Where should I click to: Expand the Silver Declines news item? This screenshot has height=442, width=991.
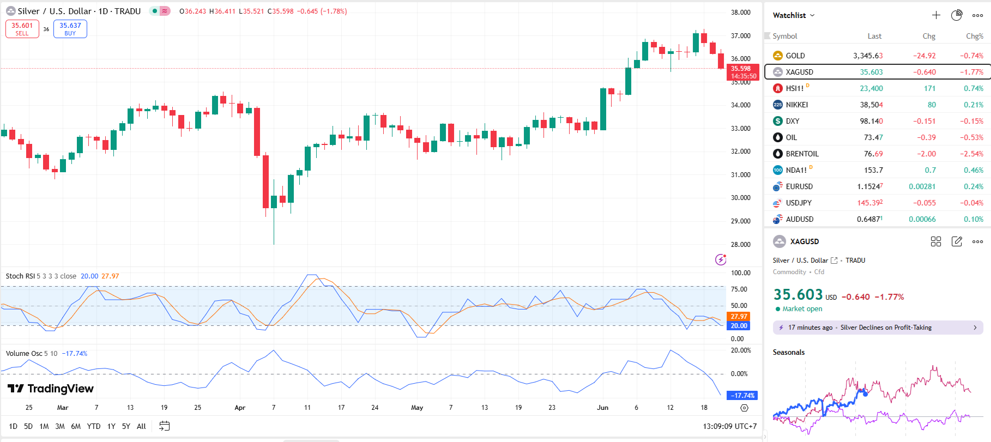[x=878, y=328]
